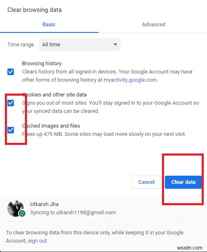The height and width of the screenshot is (252, 207).
Task: Toggle Cached images and files checkbox
Action: [11, 130]
